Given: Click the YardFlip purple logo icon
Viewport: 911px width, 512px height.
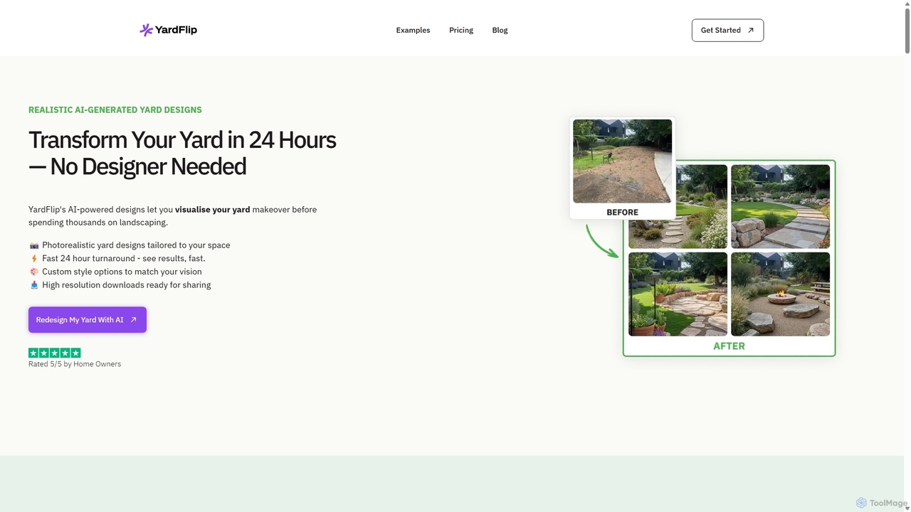Looking at the screenshot, I should pyautogui.click(x=146, y=30).
